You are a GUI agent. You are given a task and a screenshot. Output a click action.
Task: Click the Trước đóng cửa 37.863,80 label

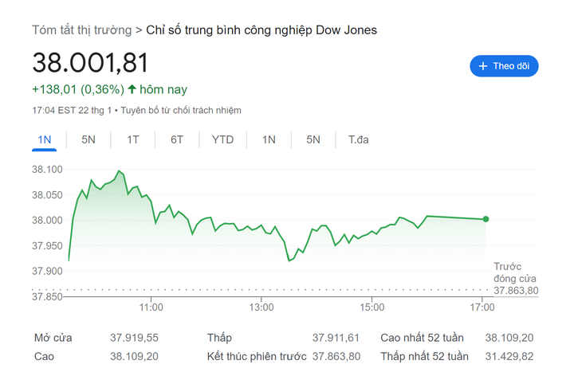pos(516,279)
